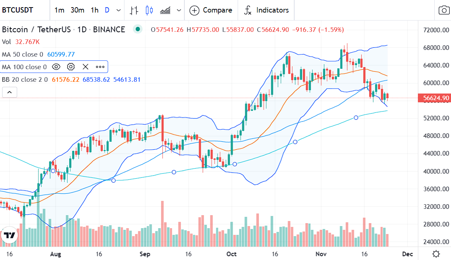Screen dimensions: 451x260
Task: Open the Indicators menu
Action: (267, 10)
